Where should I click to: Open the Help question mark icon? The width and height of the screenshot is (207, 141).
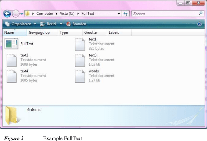click(x=200, y=24)
